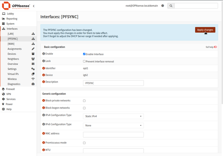The height and width of the screenshot is (156, 223).
Task: Click the Interfaces sitemap icon
Action: pos(4,29)
